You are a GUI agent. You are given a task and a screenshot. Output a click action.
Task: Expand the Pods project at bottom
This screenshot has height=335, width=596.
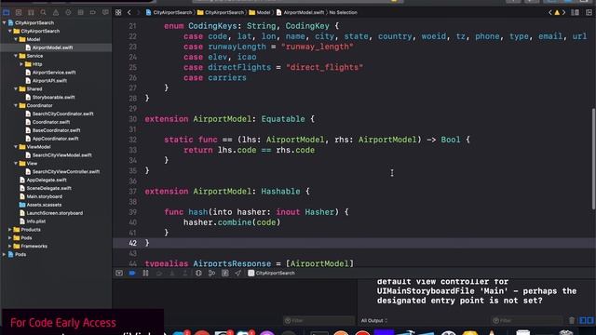point(4,254)
